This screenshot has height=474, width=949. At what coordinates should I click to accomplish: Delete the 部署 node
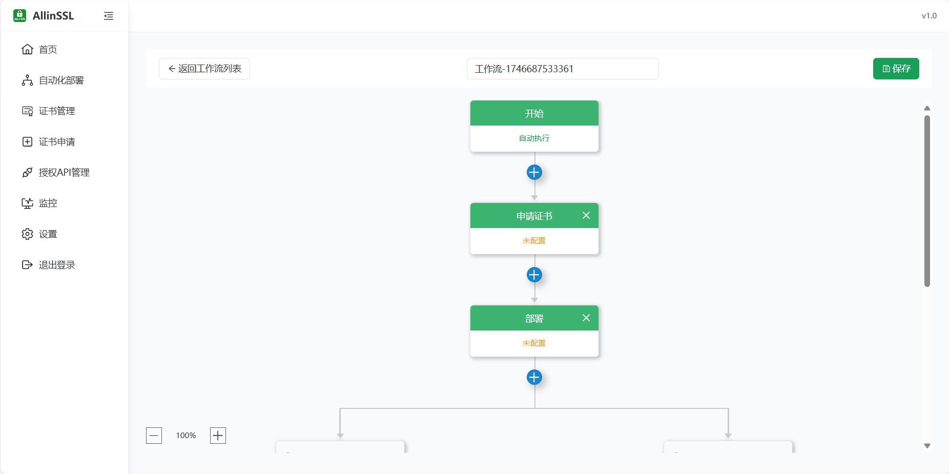(x=586, y=318)
